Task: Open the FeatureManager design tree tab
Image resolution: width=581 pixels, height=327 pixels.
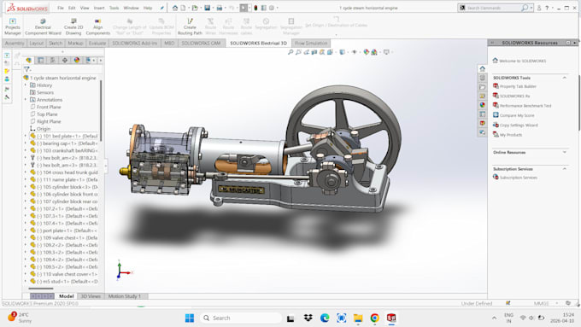Action: pyautogui.click(x=28, y=60)
